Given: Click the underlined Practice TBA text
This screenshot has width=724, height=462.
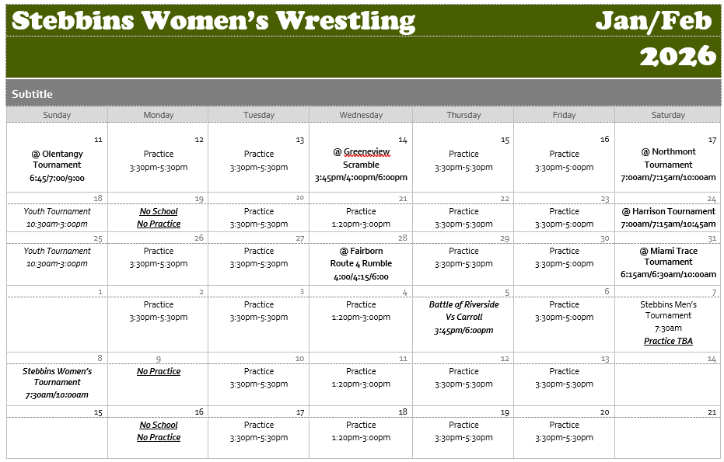Looking at the screenshot, I should (668, 341).
